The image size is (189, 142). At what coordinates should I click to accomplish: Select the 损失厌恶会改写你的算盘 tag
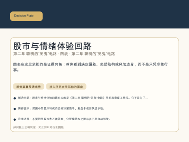pyautogui.click(x=66, y=87)
